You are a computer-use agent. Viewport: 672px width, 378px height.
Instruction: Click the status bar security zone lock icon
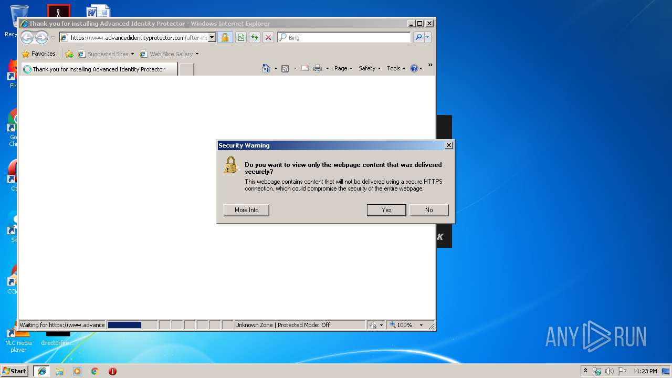[373, 325]
